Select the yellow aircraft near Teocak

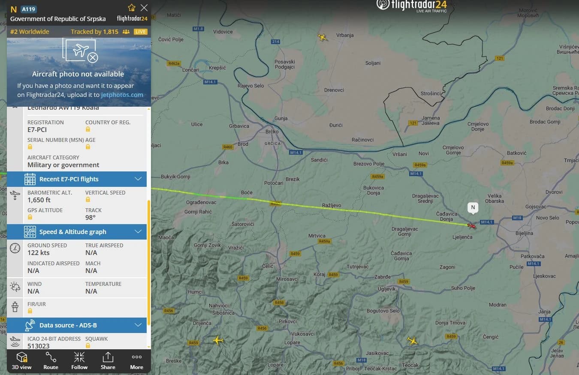[412, 341]
